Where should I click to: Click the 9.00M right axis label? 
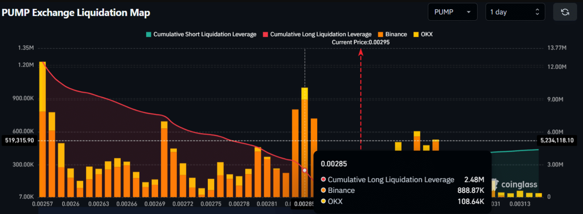click(555, 99)
